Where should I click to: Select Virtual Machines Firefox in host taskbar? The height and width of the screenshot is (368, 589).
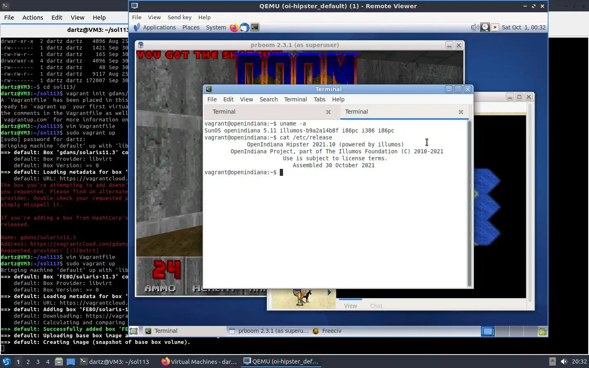(199, 361)
